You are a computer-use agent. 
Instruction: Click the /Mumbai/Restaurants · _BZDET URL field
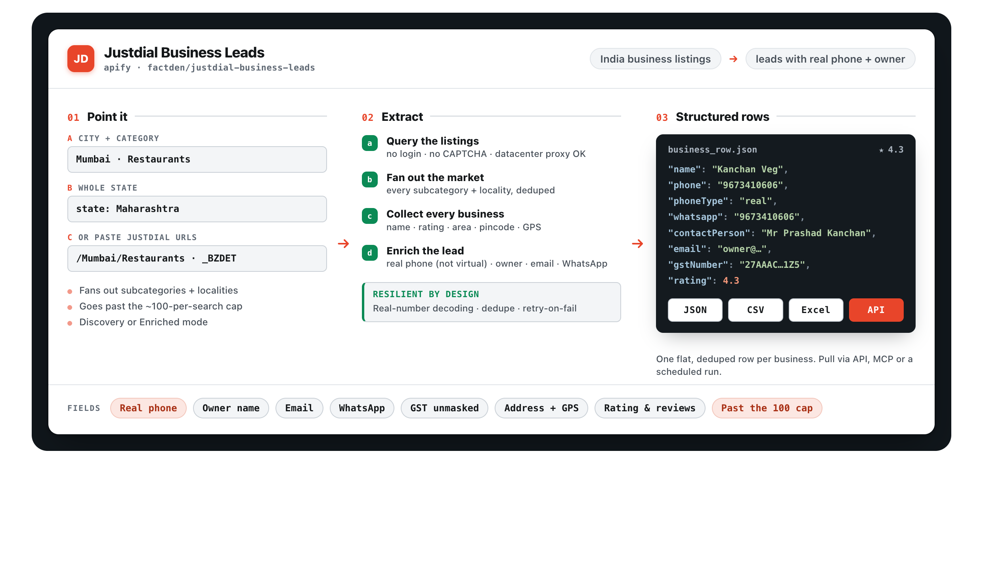click(x=197, y=258)
